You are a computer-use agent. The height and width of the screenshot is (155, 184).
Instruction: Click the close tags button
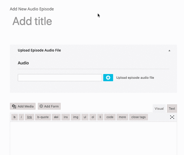coord(138,117)
